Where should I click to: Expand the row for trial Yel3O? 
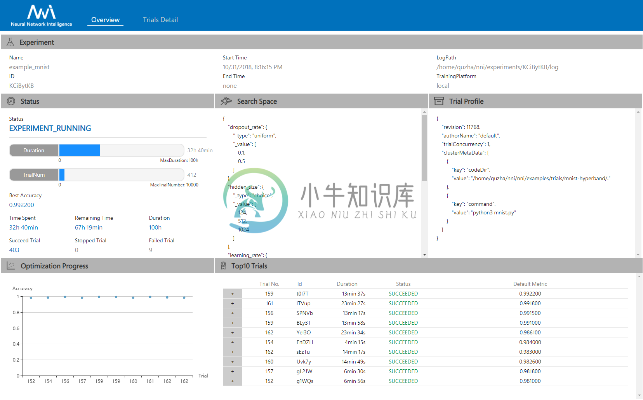coord(233,332)
